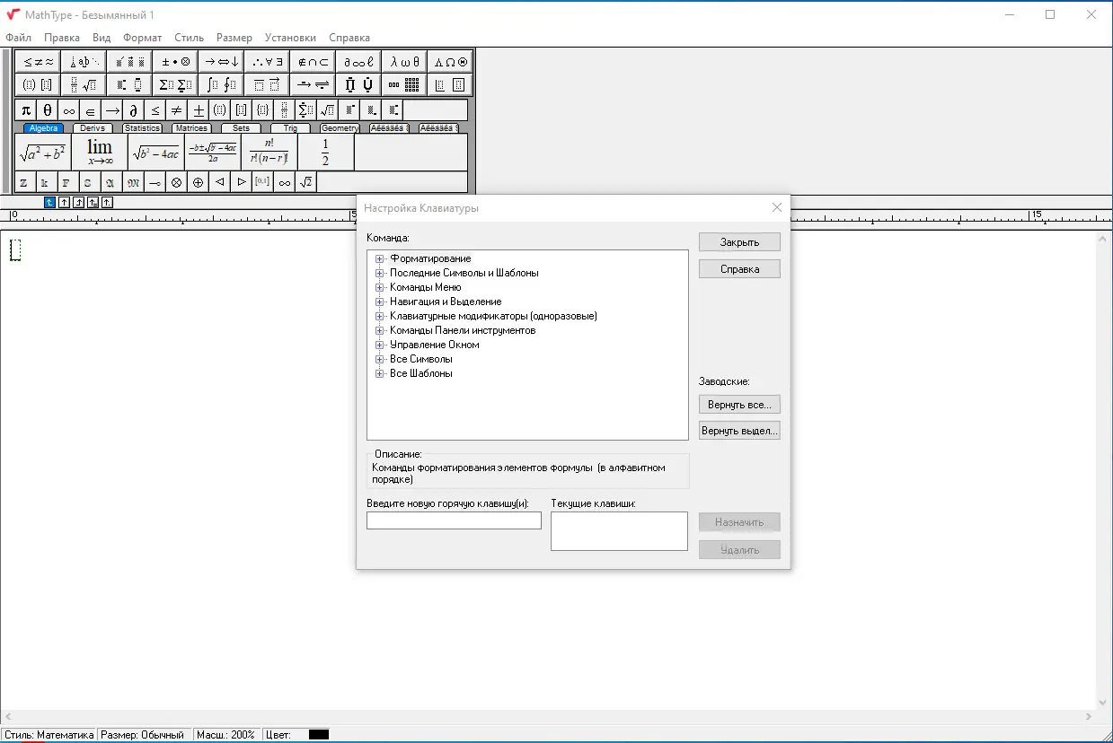Switch to the Trig tab

tap(290, 128)
